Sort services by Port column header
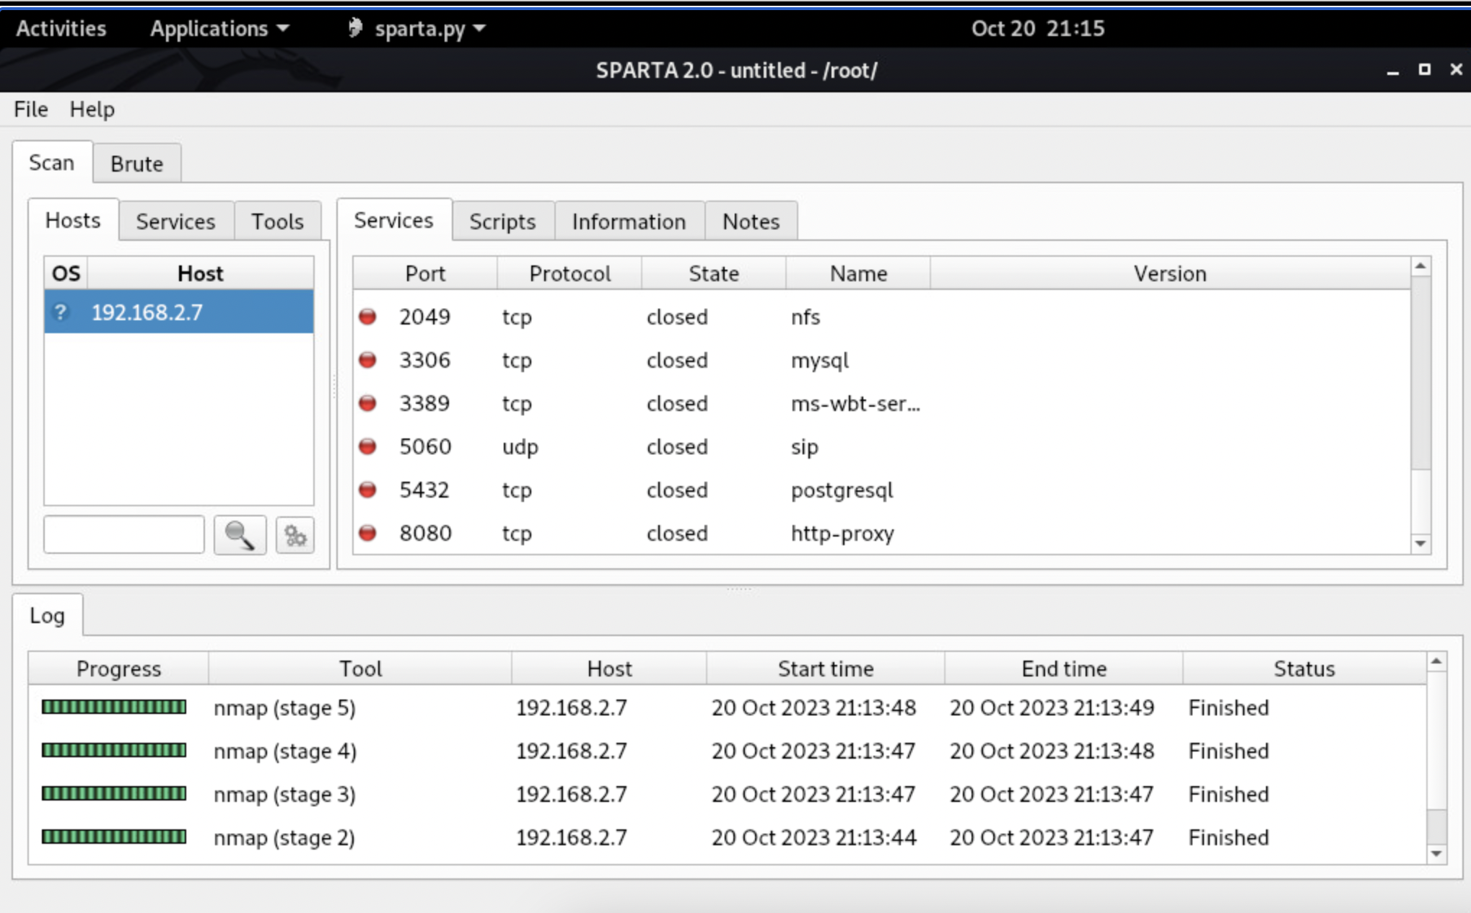The width and height of the screenshot is (1471, 913). click(425, 273)
